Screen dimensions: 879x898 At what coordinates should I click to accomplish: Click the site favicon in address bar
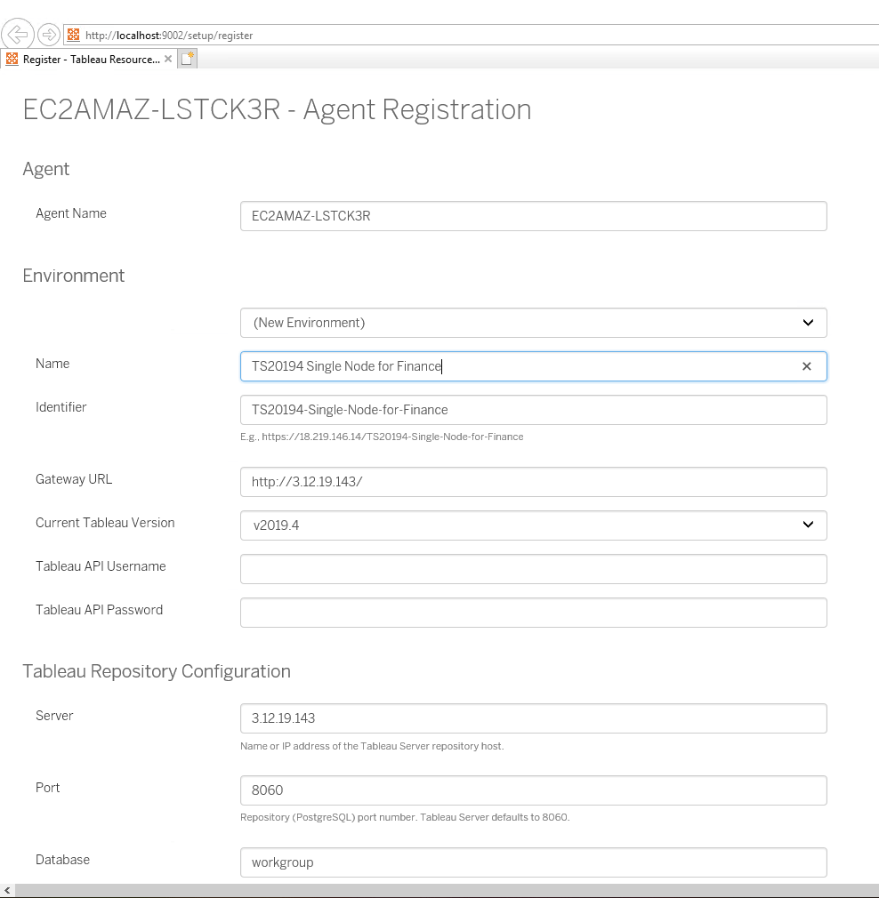(74, 36)
